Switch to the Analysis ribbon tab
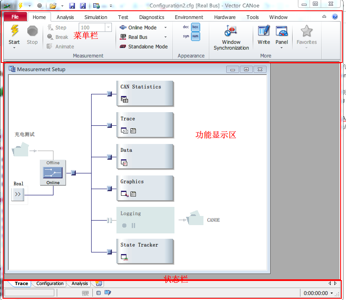Screen dimensions: 346x300 point(65,17)
